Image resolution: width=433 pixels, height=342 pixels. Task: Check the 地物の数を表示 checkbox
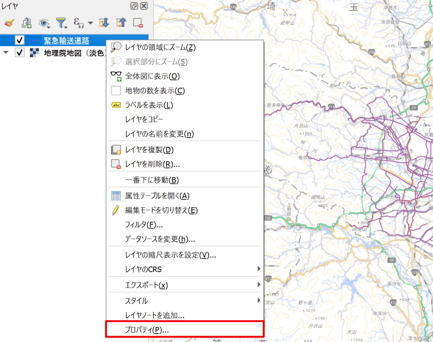click(x=116, y=90)
